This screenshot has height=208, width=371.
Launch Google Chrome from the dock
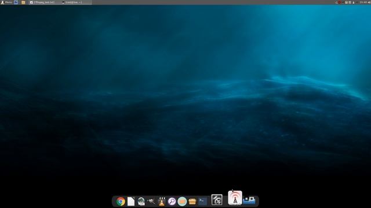coord(121,202)
